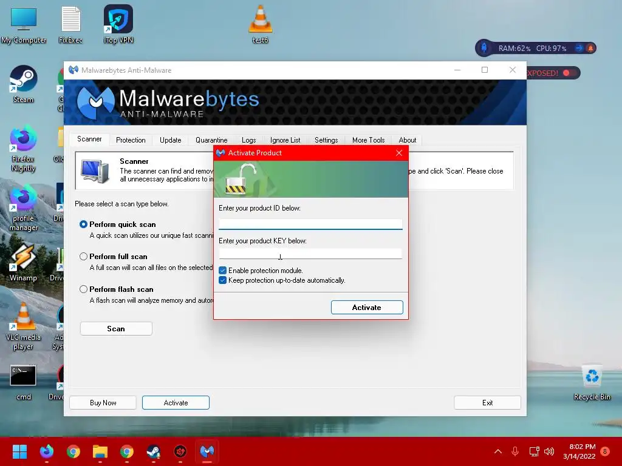622x466 pixels.
Task: Open the Recycle Bin
Action: point(592,382)
